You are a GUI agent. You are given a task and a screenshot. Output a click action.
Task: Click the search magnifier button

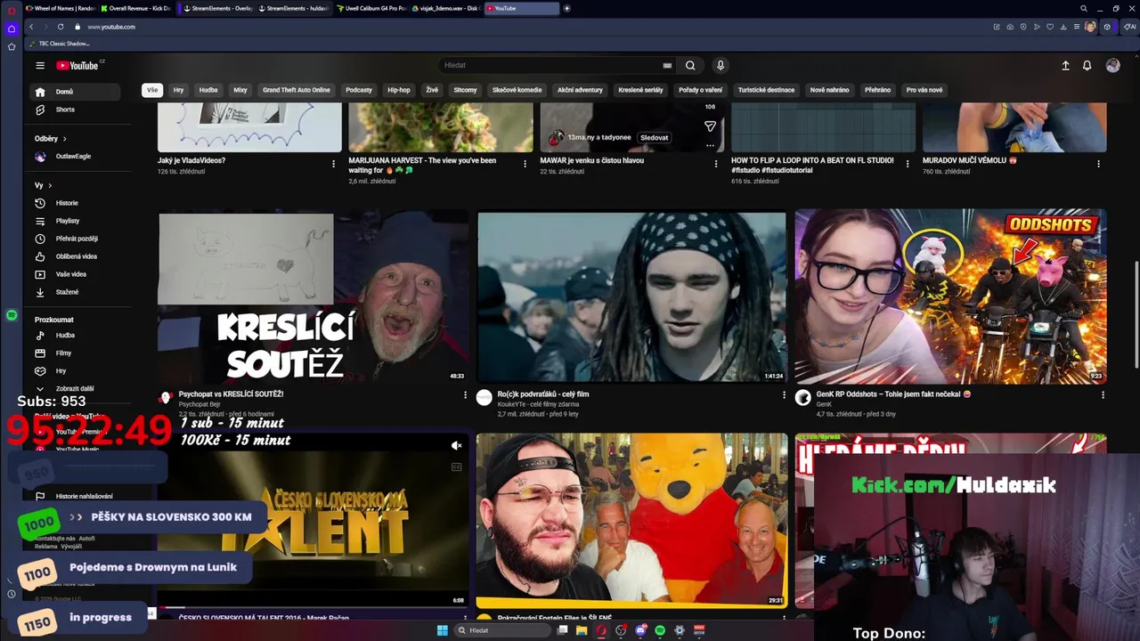(x=690, y=65)
